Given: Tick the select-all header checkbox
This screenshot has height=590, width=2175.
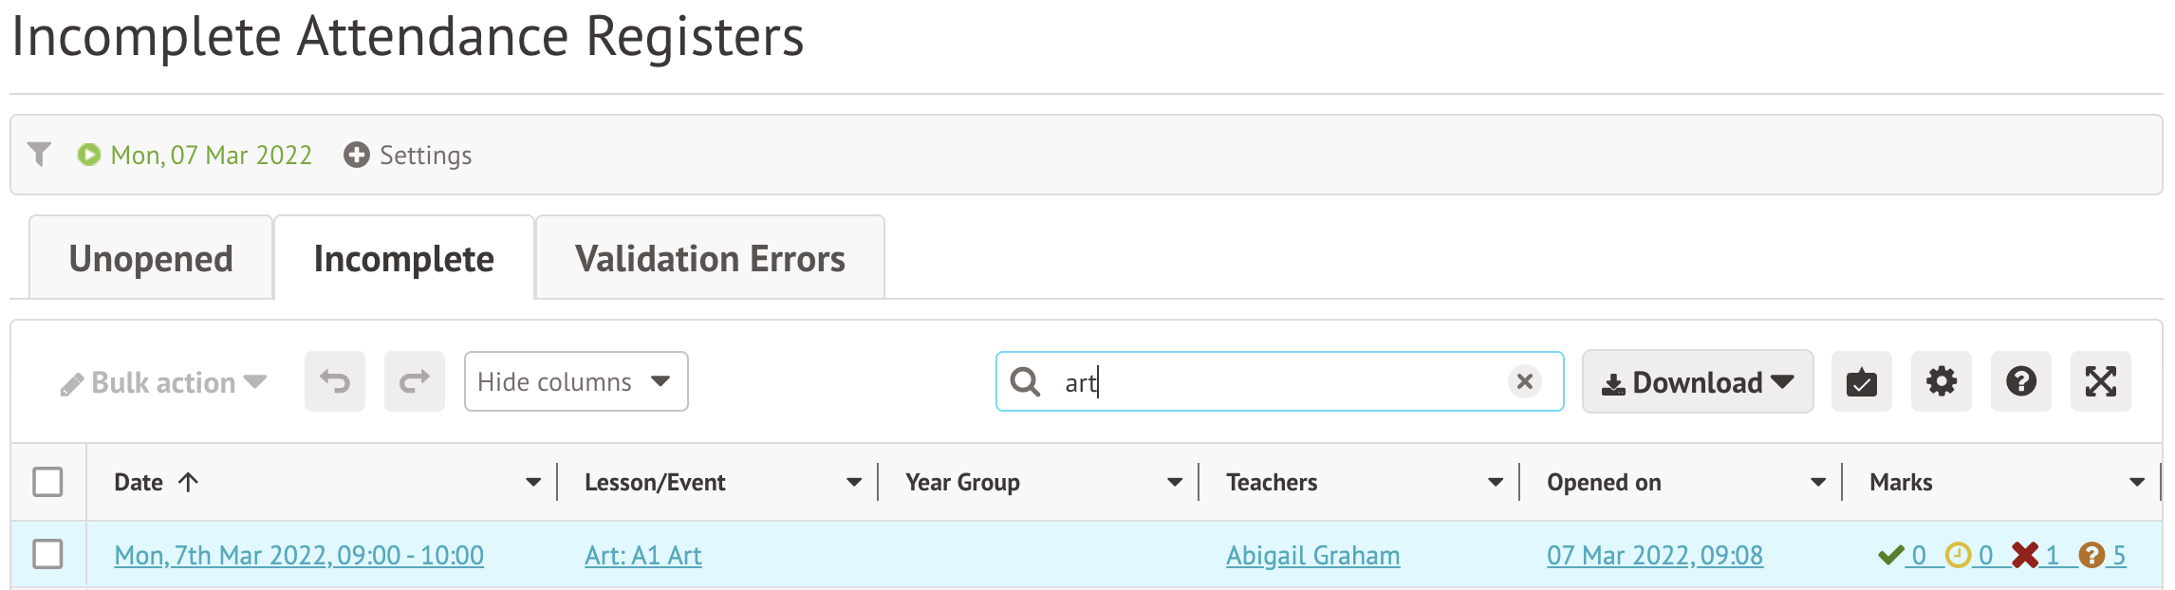Looking at the screenshot, I should (47, 482).
